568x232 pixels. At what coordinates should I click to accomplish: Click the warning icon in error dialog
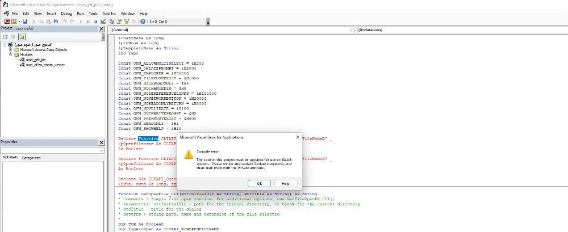189,154
